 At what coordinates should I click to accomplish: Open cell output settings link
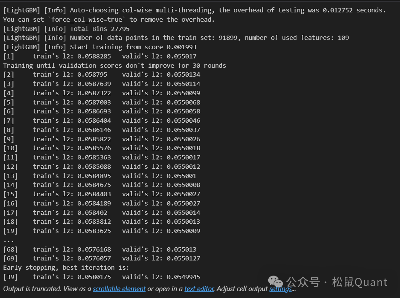tap(281, 289)
